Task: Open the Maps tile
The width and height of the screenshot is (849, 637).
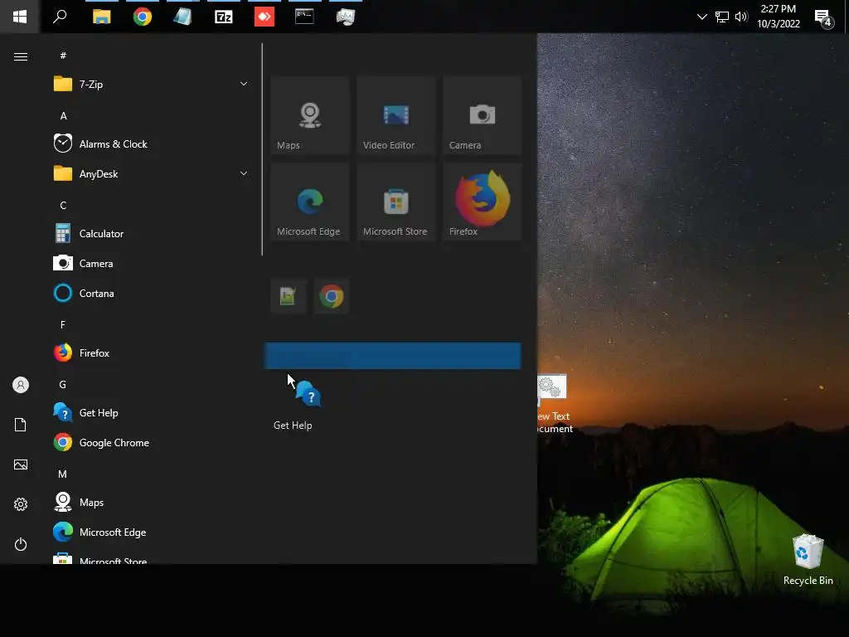Action: 310,115
